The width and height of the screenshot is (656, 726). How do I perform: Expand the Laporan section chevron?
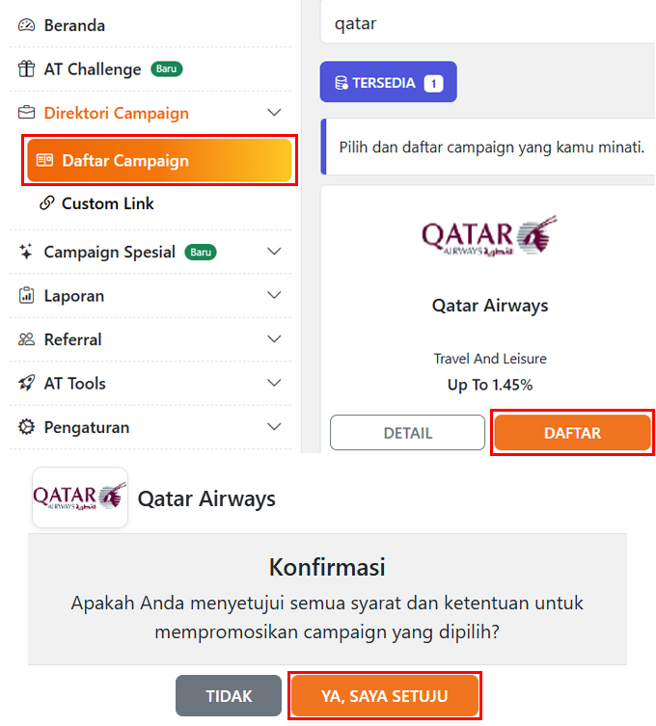(x=274, y=296)
